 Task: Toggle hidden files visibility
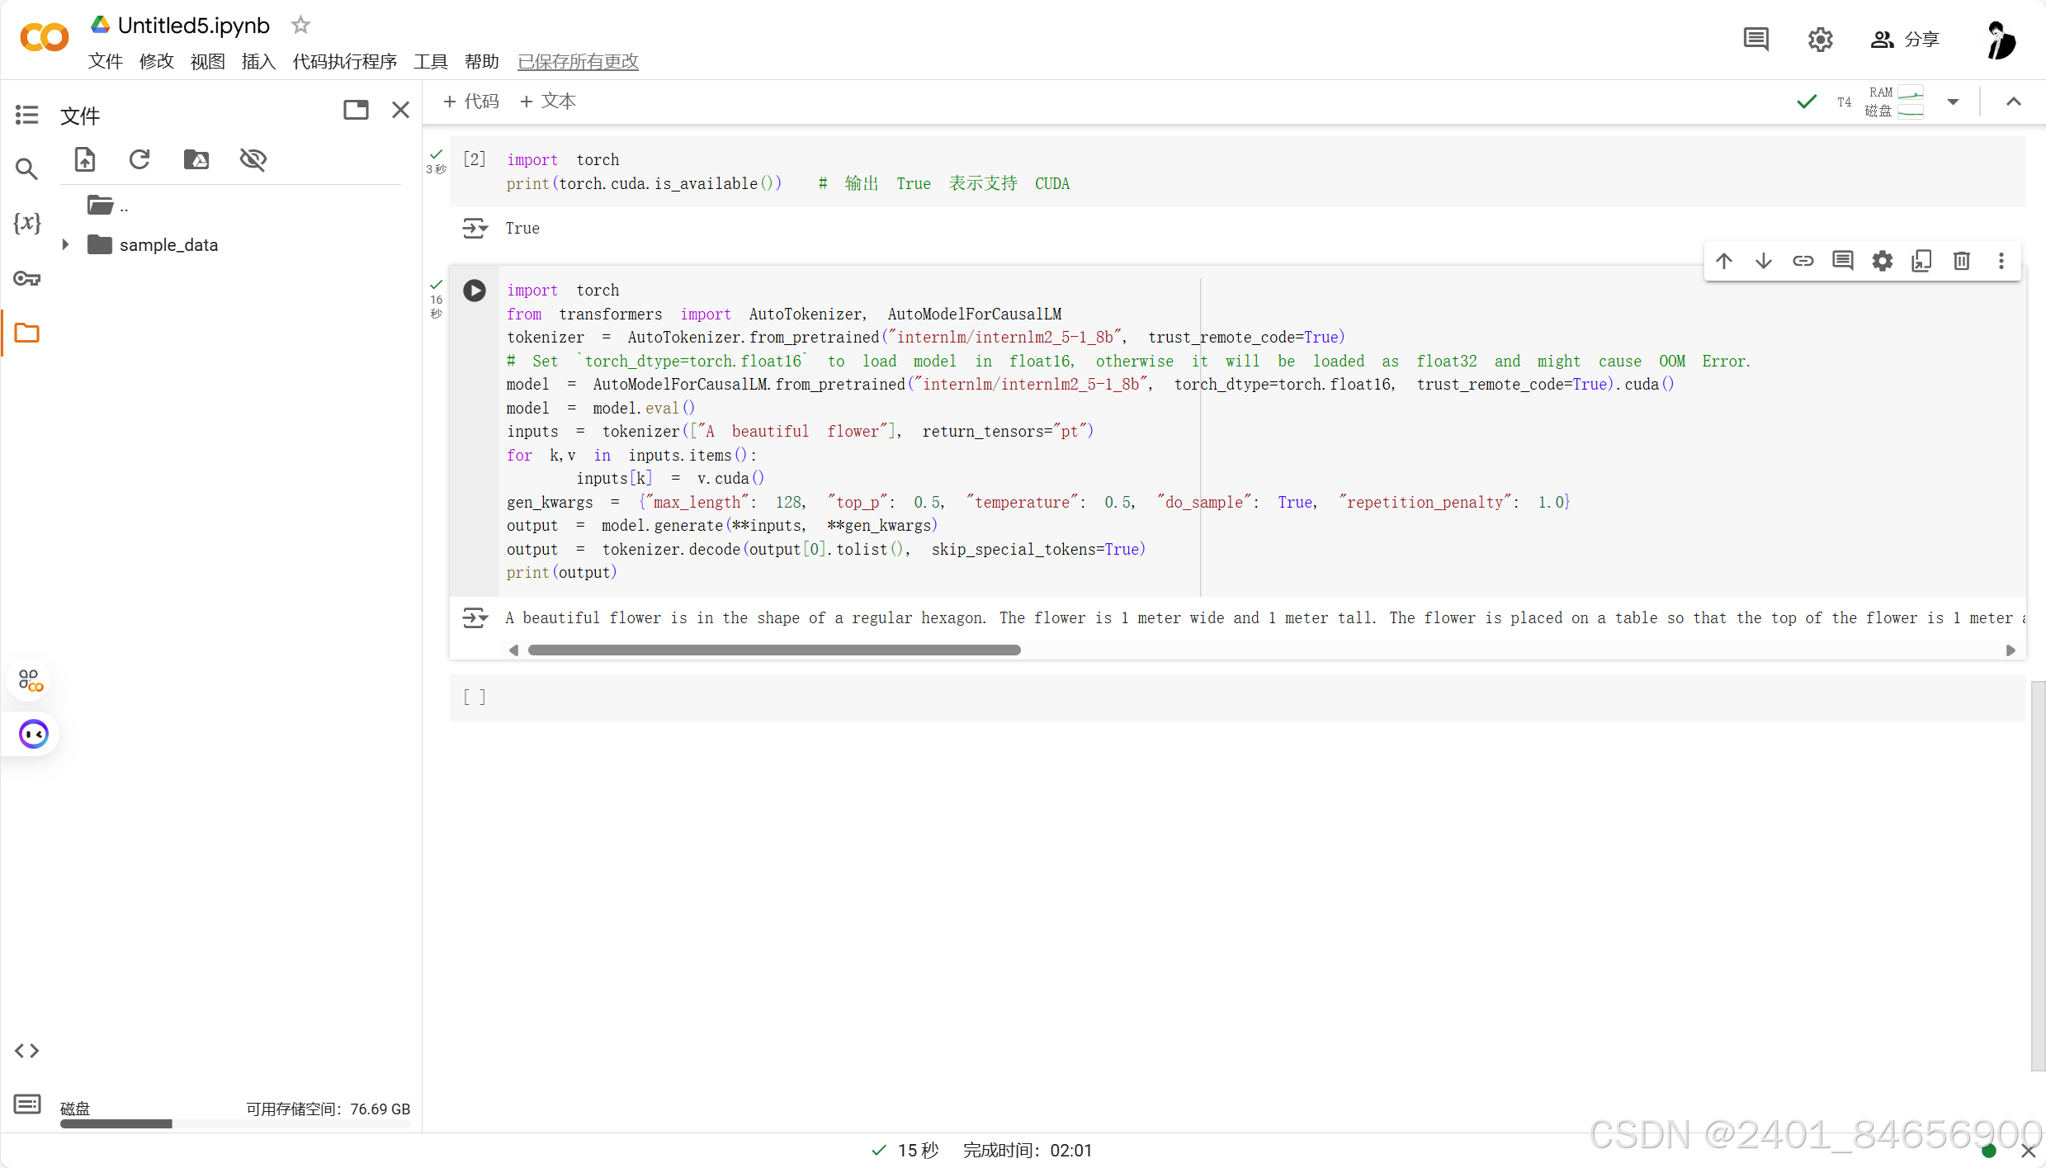point(253,159)
